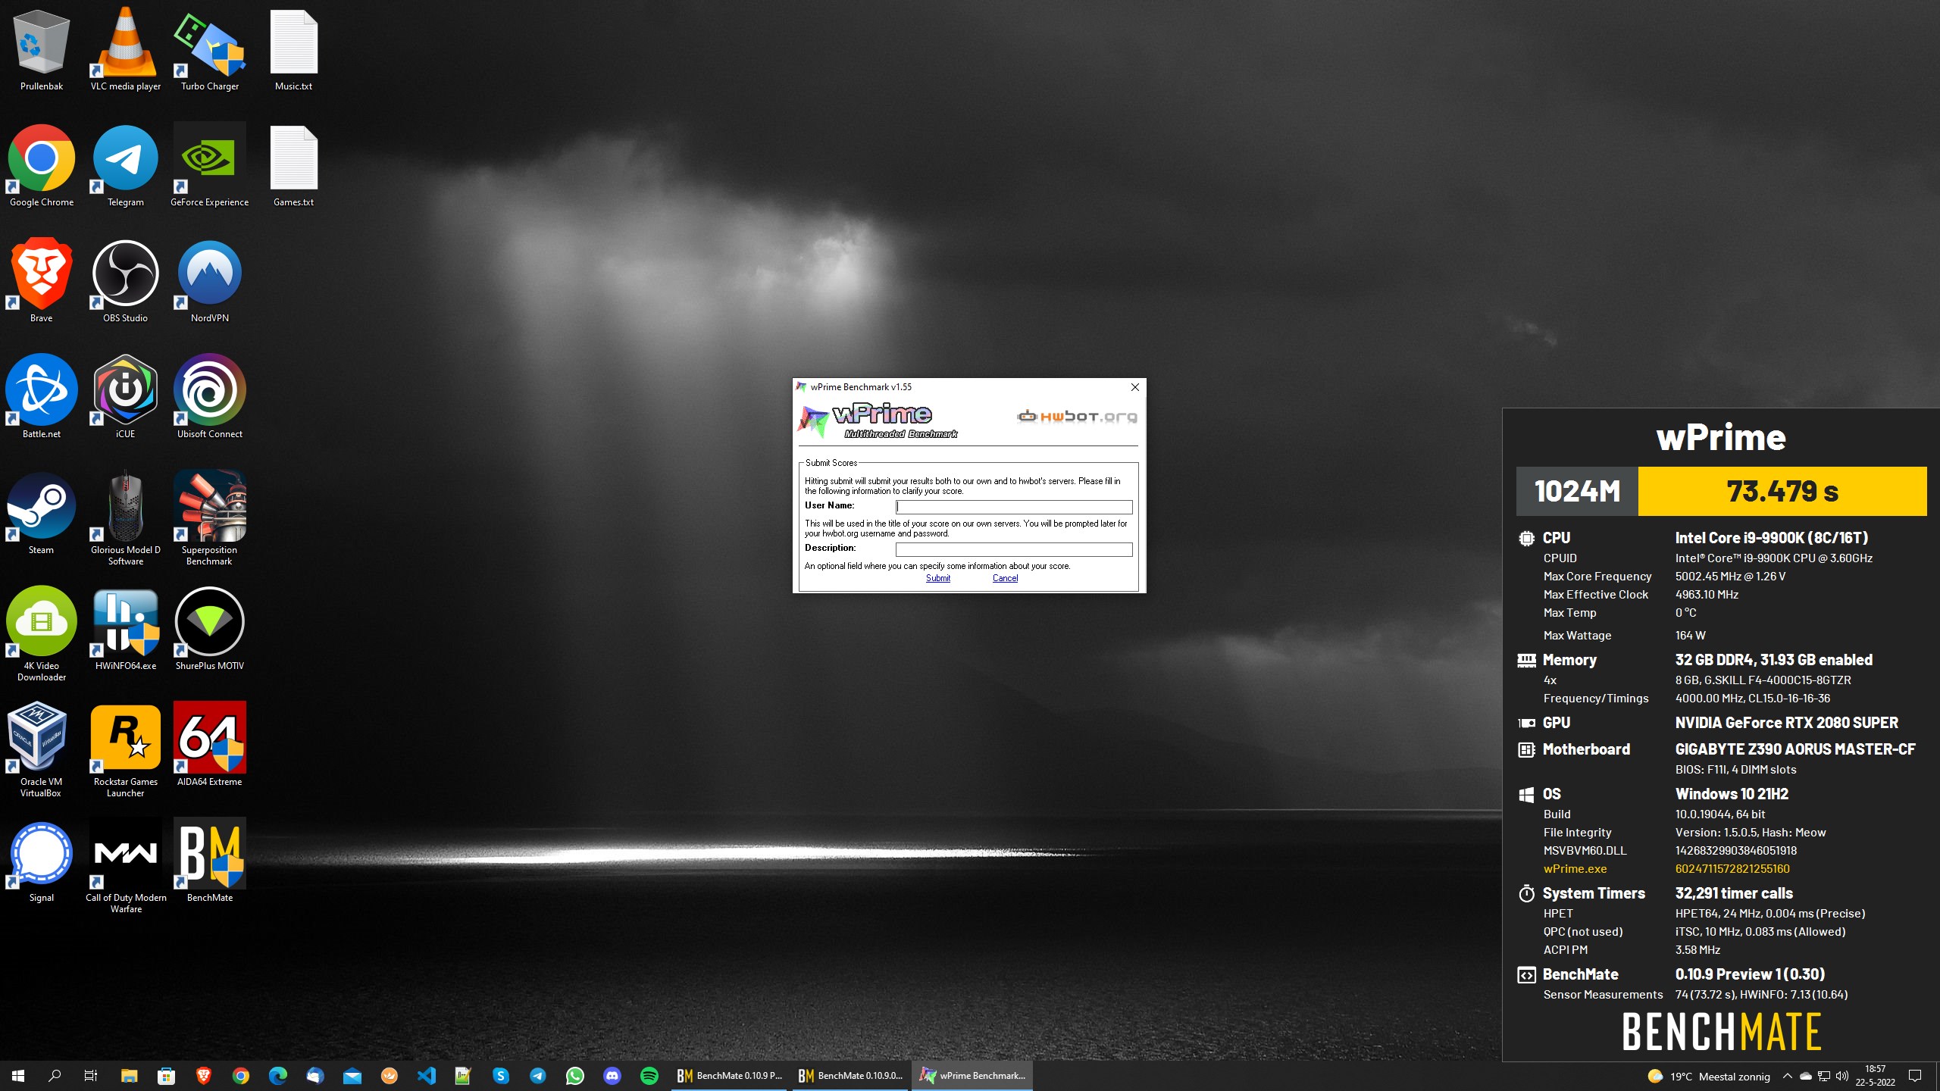Viewport: 1940px width, 1091px height.
Task: Open the Windows Start menu
Action: coord(18,1076)
